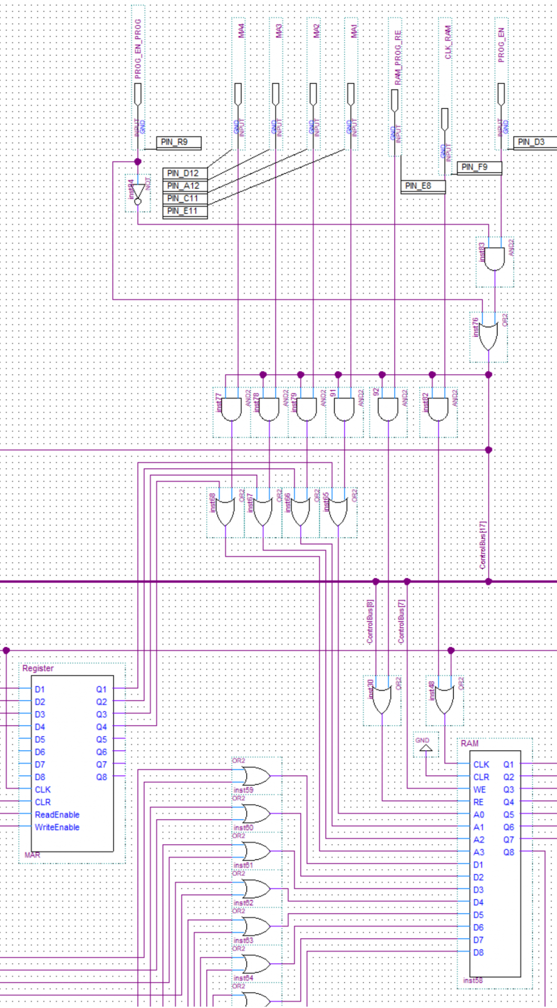
Task: Select the OR2 gate inst60
Action: tap(257, 814)
